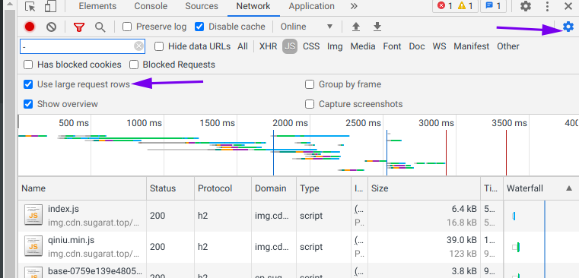Viewport: 579px width, 278px height.
Task: Uncheck Disable cache
Action: (x=199, y=27)
